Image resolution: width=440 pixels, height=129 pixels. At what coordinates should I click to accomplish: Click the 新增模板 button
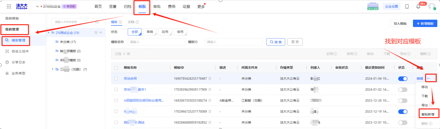(x=425, y=23)
